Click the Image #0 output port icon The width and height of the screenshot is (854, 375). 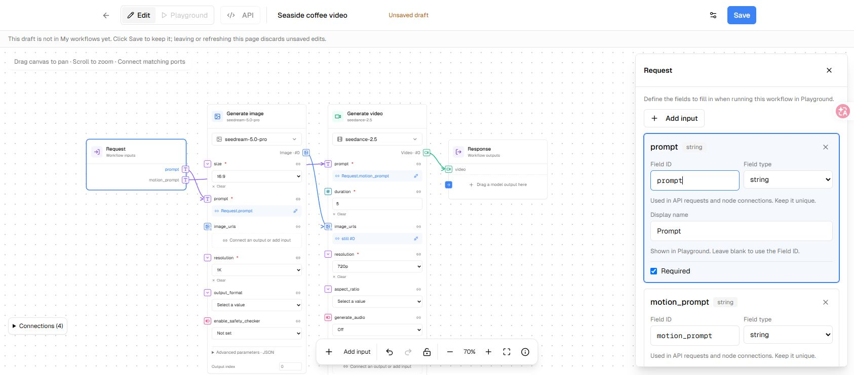[x=306, y=153]
